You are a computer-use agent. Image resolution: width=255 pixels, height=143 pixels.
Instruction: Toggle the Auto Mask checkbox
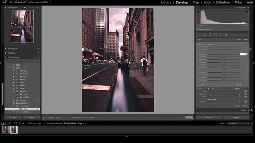(206, 99)
